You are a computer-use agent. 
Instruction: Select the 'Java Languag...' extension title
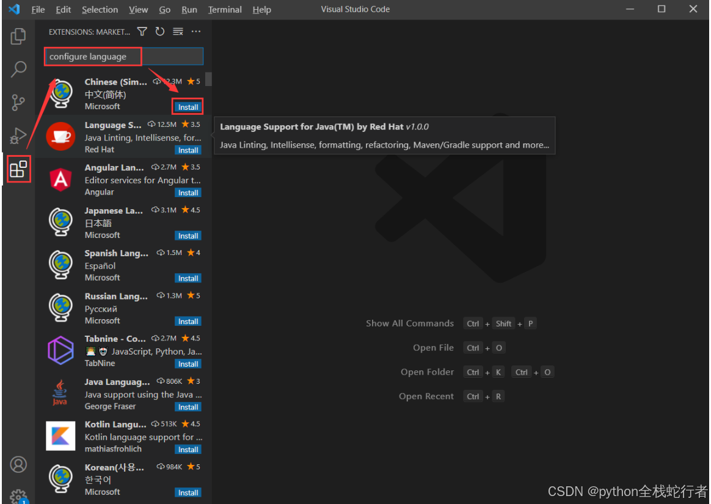117,382
